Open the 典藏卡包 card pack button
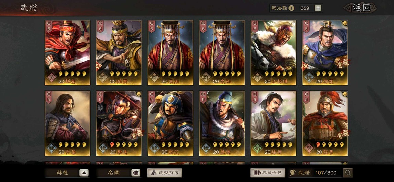Image resolution: width=394 pixels, height=182 pixels. tap(268, 173)
